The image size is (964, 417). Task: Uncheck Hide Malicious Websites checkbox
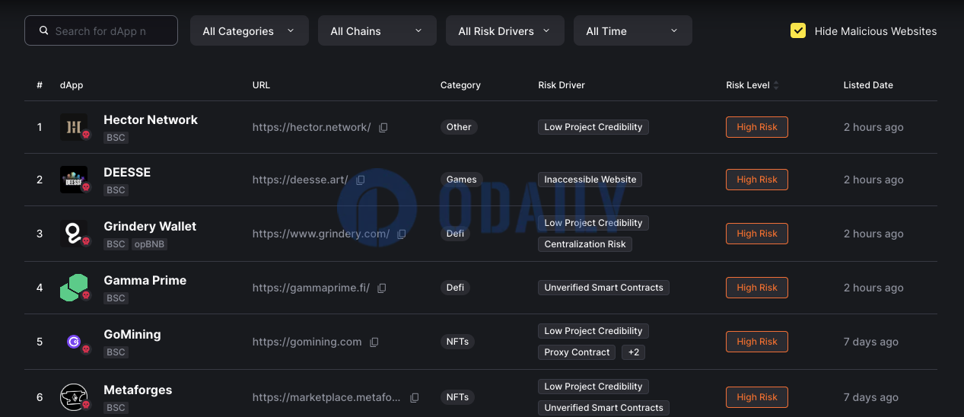point(798,30)
